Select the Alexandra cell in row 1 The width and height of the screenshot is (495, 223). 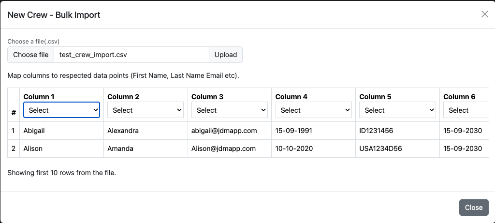tap(123, 131)
